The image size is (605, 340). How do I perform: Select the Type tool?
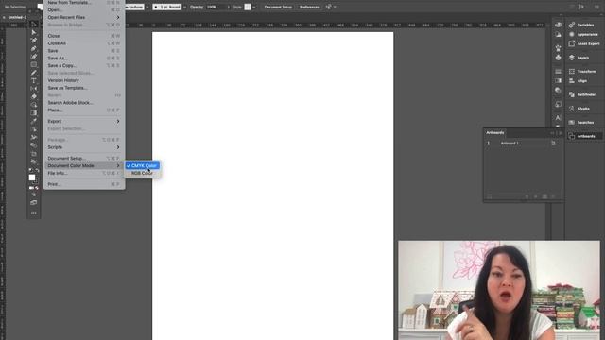(34, 80)
